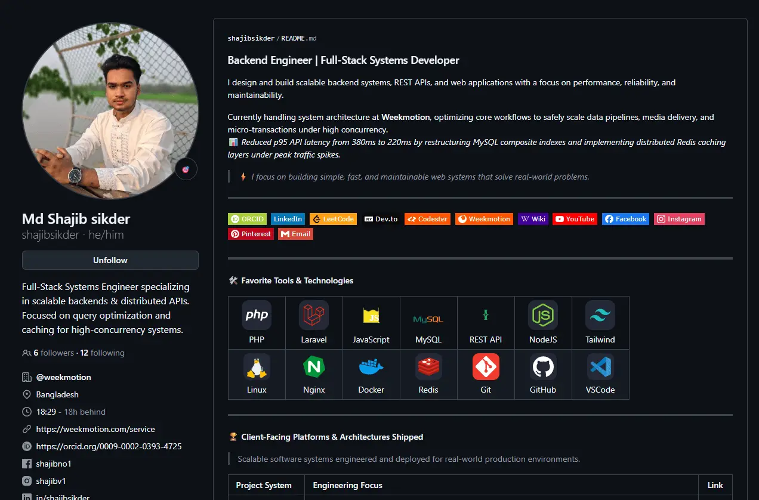Open the Instagram badge
The image size is (759, 500).
[679, 219]
